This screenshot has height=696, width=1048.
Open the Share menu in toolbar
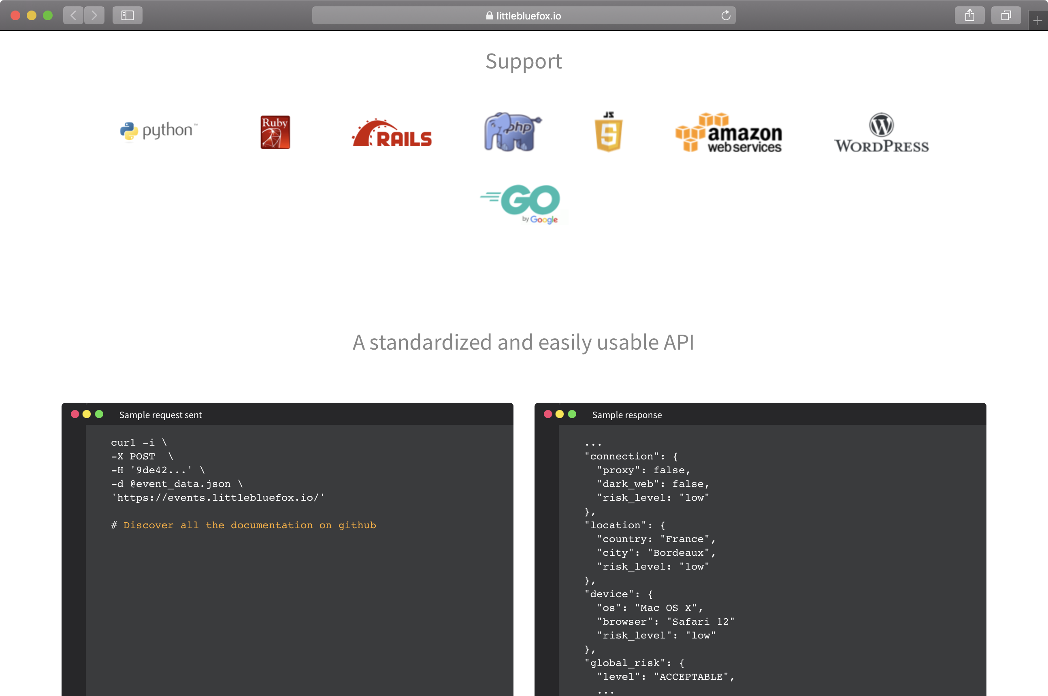[x=969, y=15]
